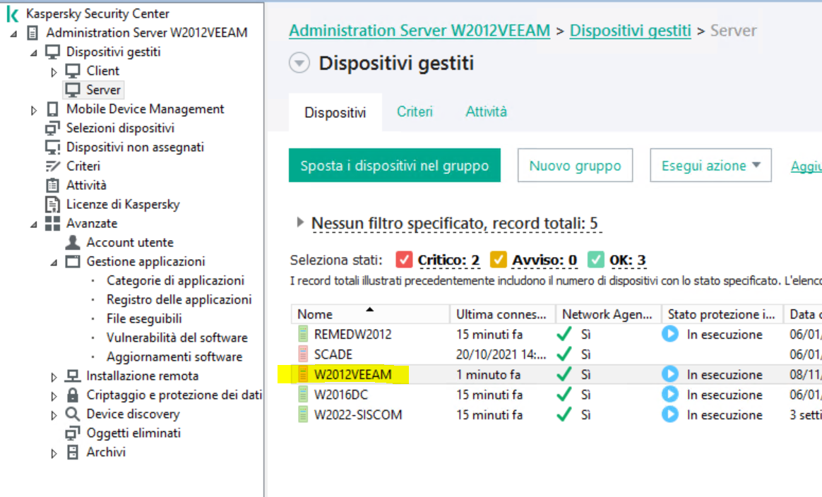Click the Archivi cabinet icon
822x497 pixels.
[73, 453]
